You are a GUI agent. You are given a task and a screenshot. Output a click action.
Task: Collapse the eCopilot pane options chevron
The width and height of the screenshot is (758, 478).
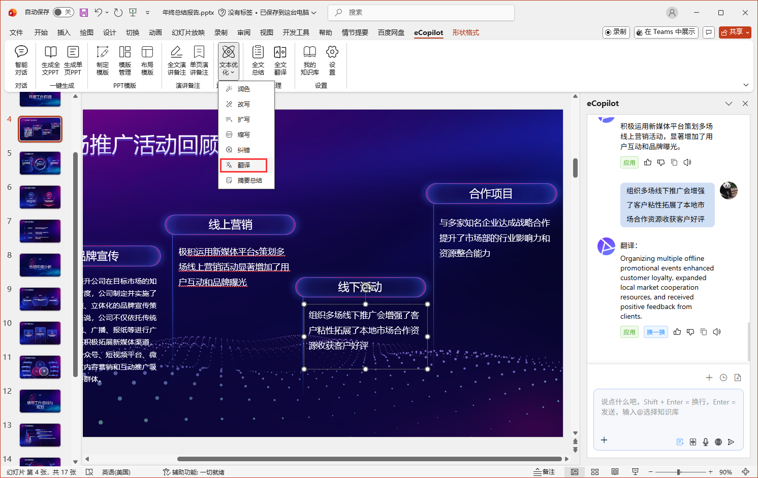pyautogui.click(x=729, y=104)
